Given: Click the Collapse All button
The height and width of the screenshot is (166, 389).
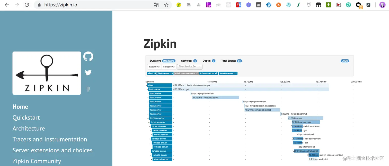Looking at the screenshot, I should [169, 67].
